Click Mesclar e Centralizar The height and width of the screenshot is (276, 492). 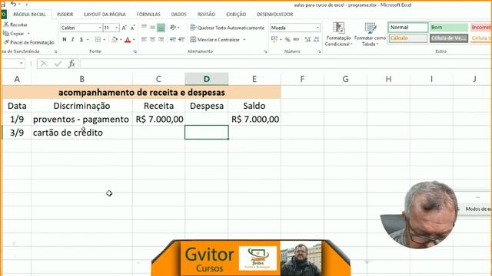pyautogui.click(x=215, y=39)
